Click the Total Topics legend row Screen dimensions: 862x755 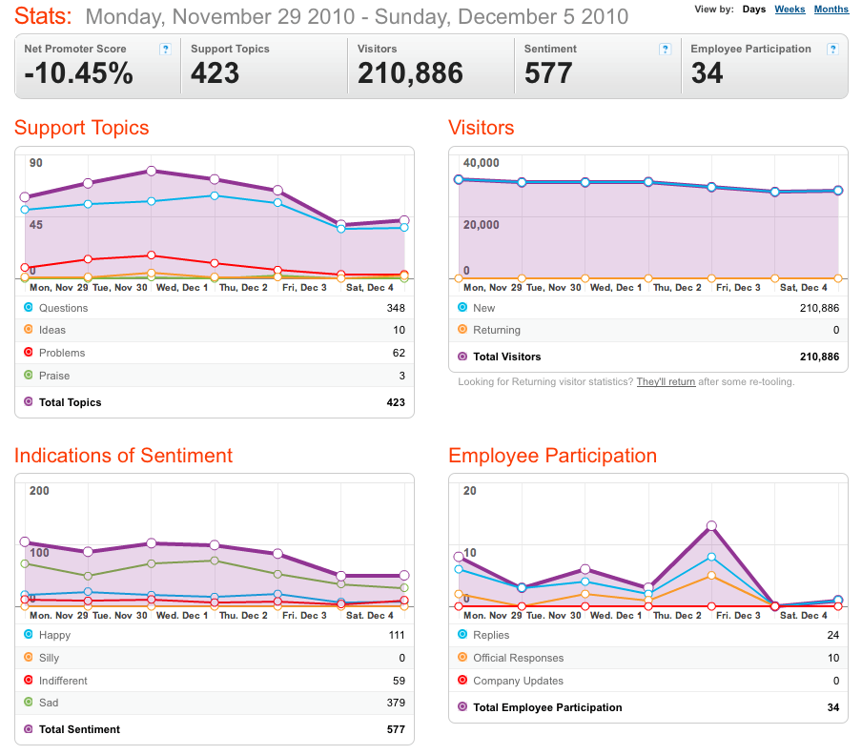tap(215, 402)
